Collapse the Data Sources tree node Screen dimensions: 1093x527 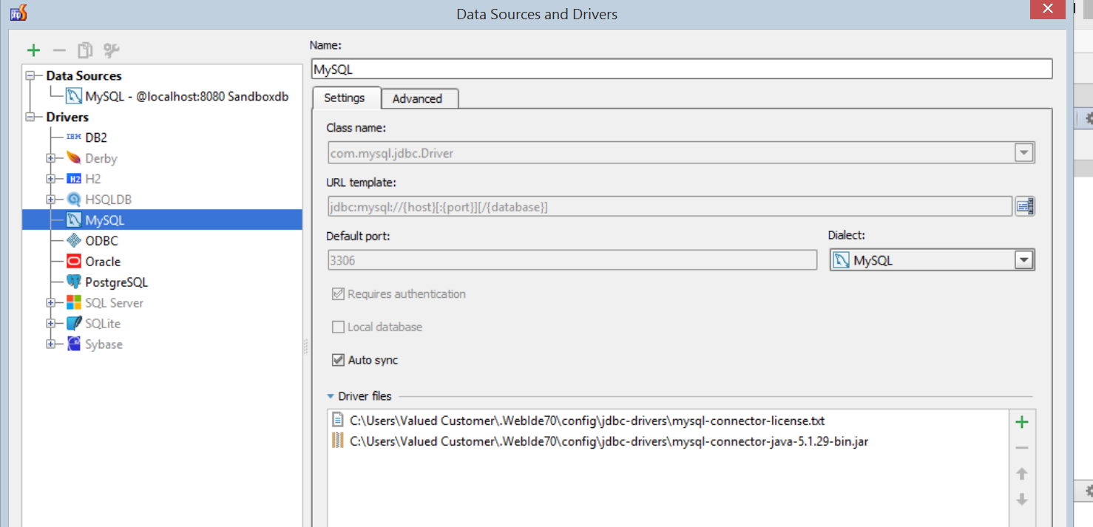click(30, 75)
